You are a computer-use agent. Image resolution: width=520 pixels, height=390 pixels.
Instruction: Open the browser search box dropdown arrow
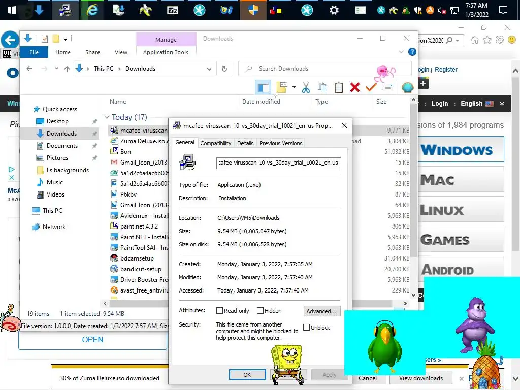tap(458, 41)
